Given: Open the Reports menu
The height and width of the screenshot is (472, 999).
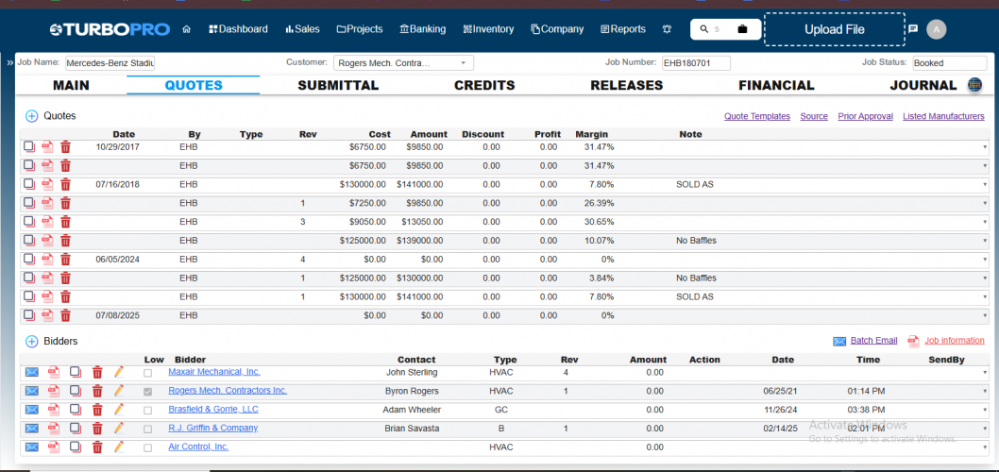Looking at the screenshot, I should (623, 29).
